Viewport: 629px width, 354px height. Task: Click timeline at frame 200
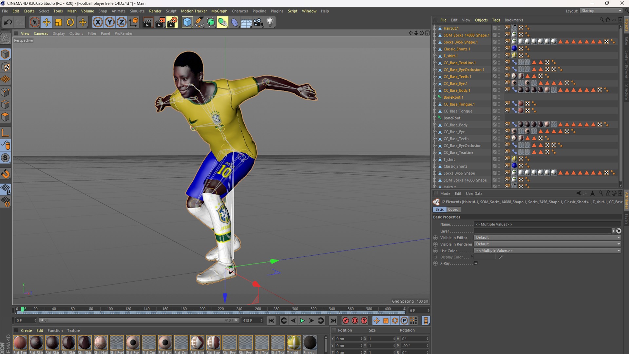pyautogui.click(x=202, y=309)
